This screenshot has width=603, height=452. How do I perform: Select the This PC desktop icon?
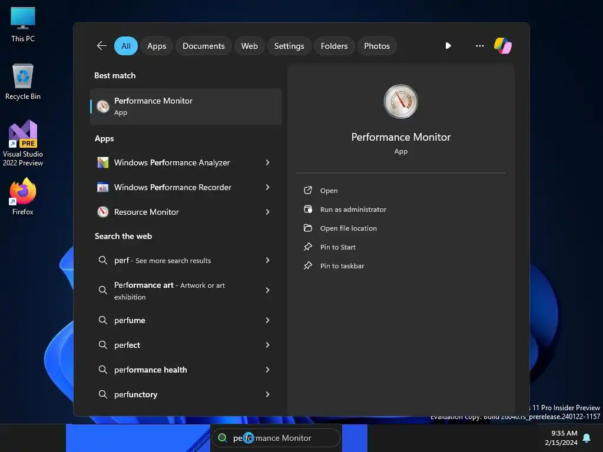tap(23, 25)
